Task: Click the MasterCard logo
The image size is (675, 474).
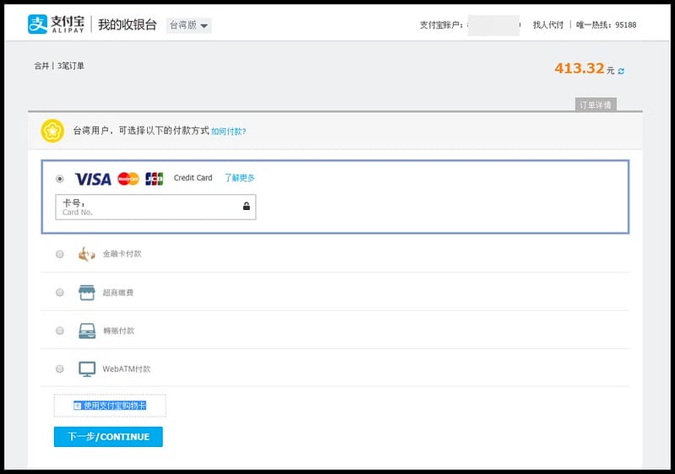Action: pyautogui.click(x=128, y=179)
